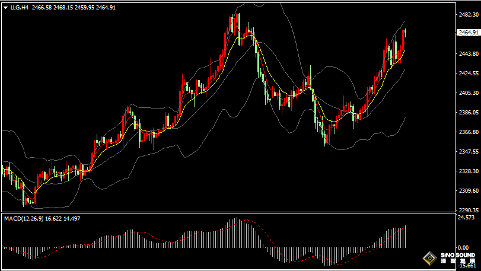Click the MACD(12,26,9) indicator label
This screenshot has height=271, width=481.
tap(28, 219)
